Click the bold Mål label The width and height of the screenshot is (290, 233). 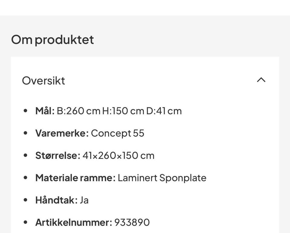coord(45,111)
